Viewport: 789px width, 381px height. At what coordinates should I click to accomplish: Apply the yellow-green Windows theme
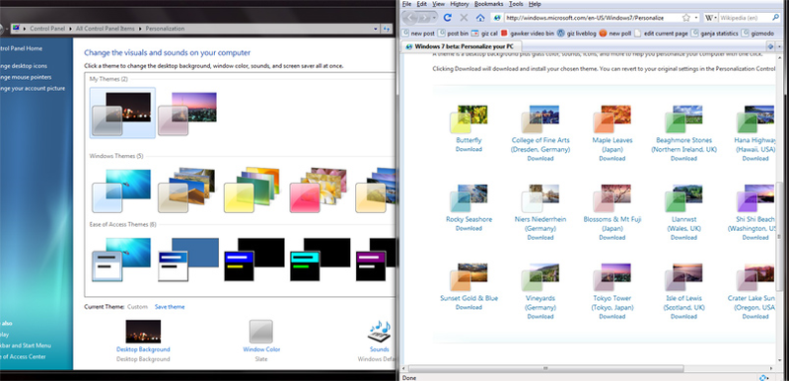(x=251, y=190)
